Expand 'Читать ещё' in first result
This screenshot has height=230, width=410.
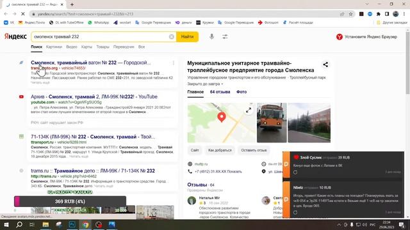[x=40, y=82]
